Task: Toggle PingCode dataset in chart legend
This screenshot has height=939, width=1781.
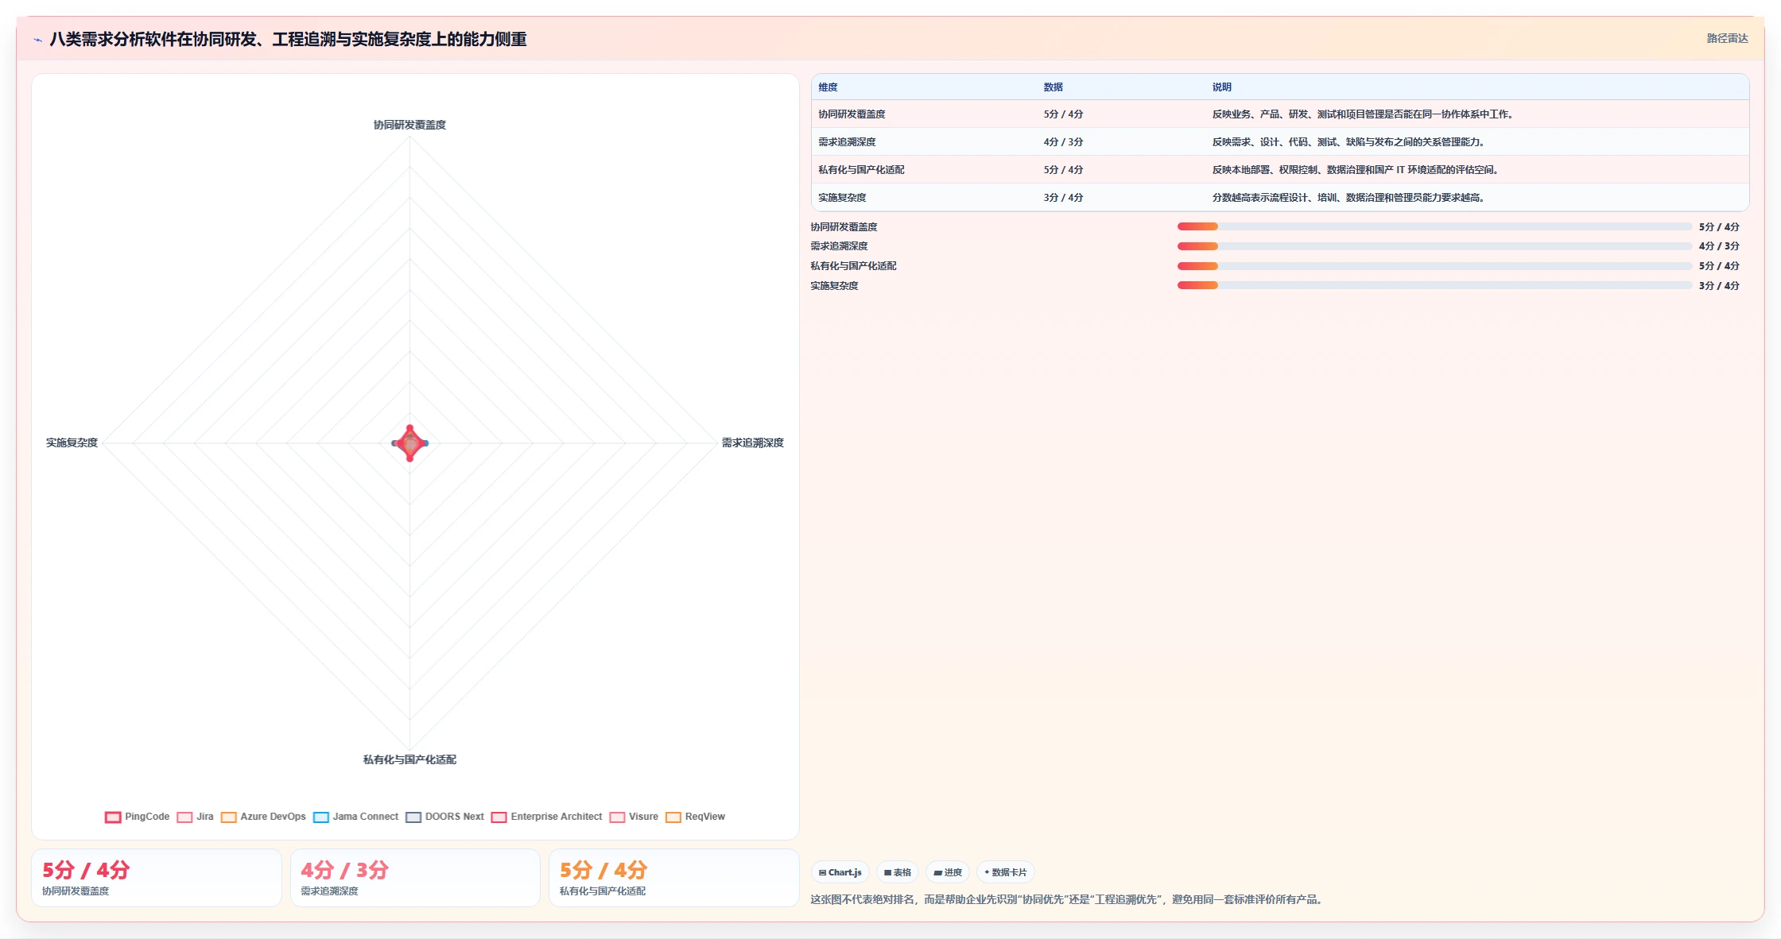Action: click(x=137, y=817)
